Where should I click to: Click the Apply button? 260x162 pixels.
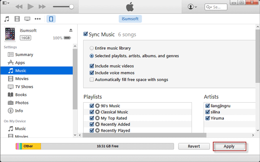point(229,146)
